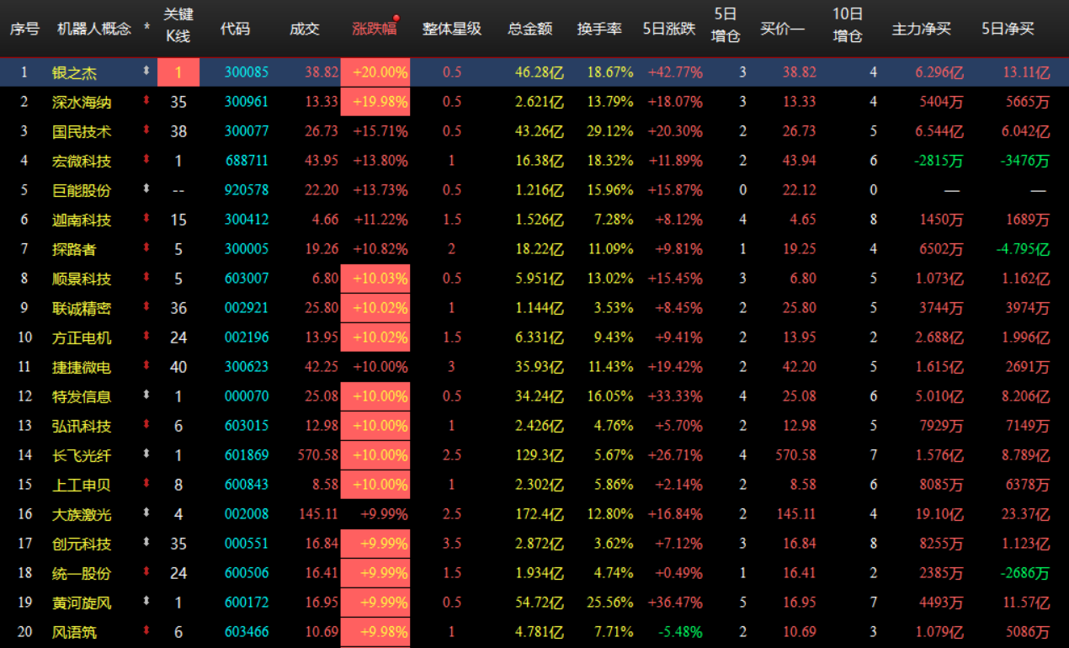
Task: Click the marker icon next to 捷捷微电
Action: click(x=146, y=366)
